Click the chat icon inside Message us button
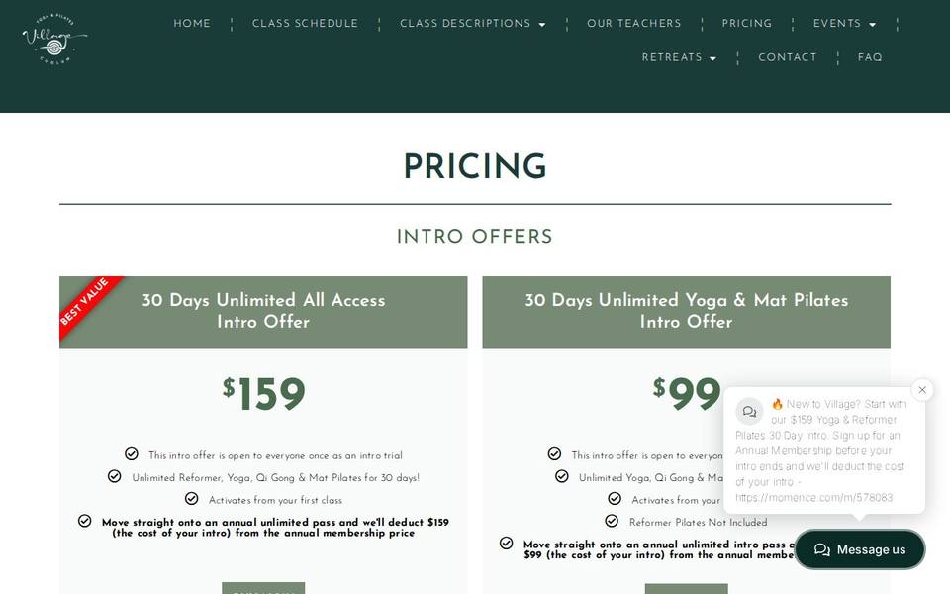This screenshot has height=594, width=950. 822,549
